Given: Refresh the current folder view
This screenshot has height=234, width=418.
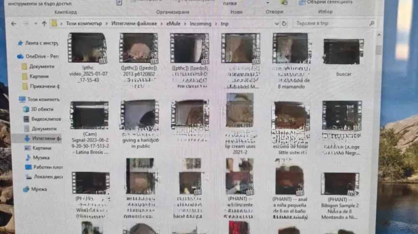Looking at the screenshot, I should tap(284, 23).
